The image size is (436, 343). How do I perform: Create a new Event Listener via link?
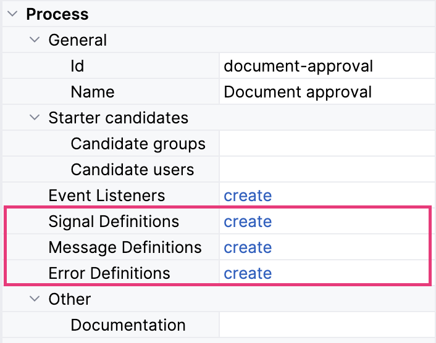tap(248, 196)
